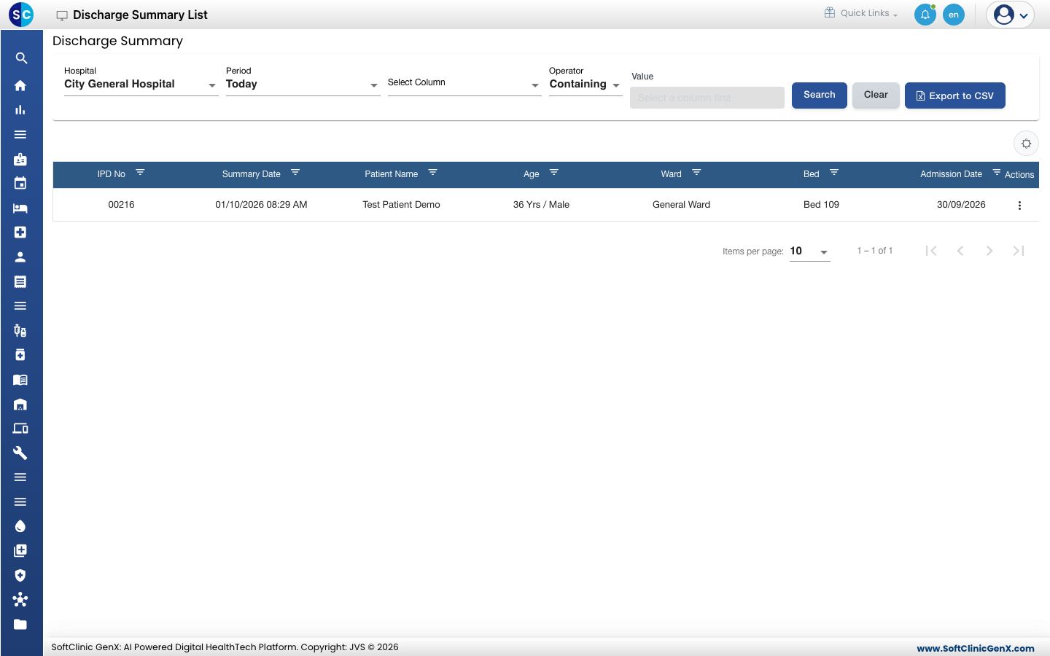Open the notifications bell
The image size is (1050, 656).
(925, 15)
